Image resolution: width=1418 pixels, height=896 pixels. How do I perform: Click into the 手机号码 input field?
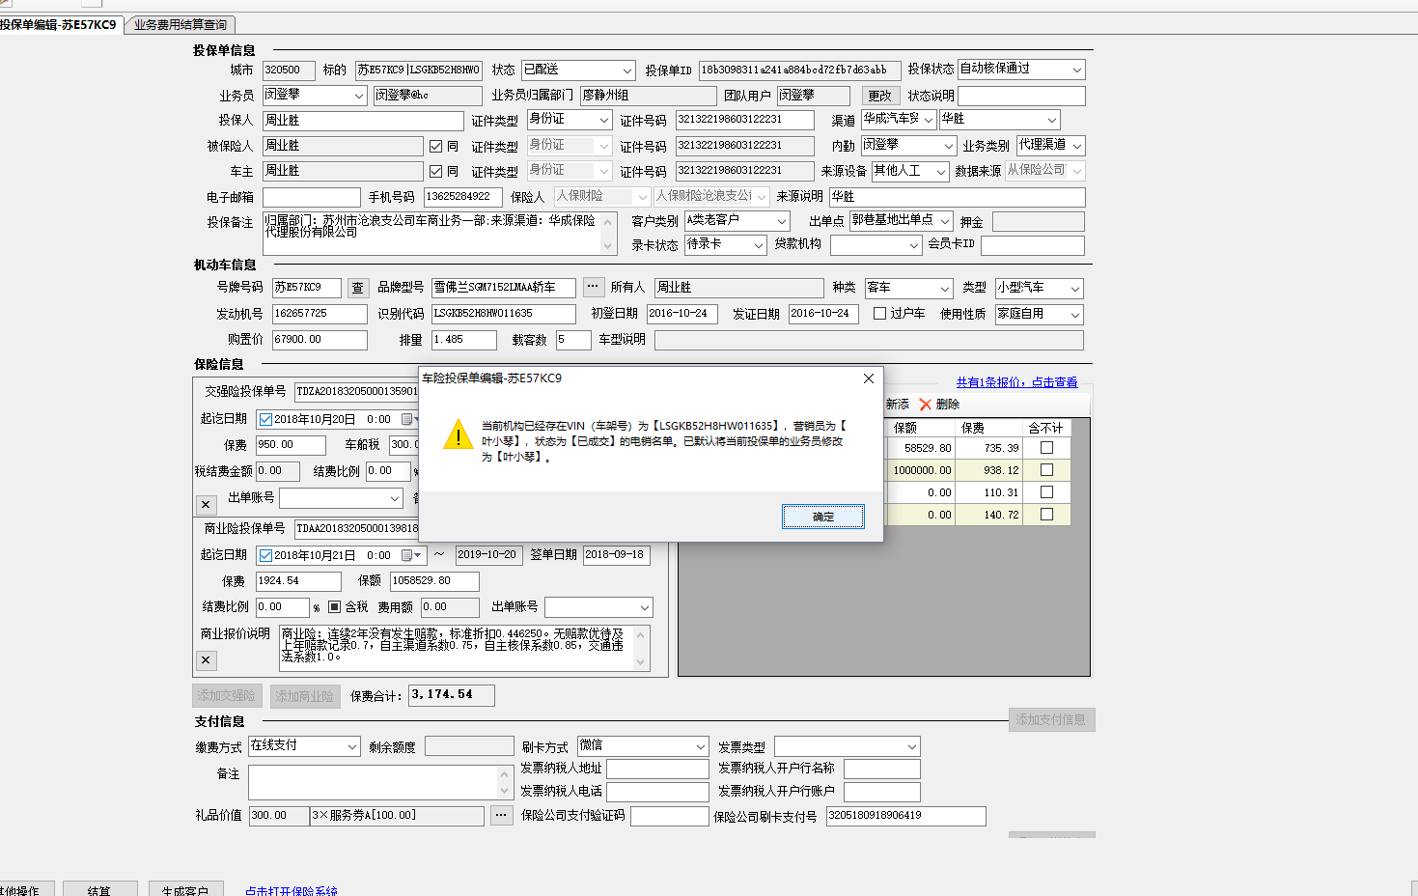tap(461, 197)
